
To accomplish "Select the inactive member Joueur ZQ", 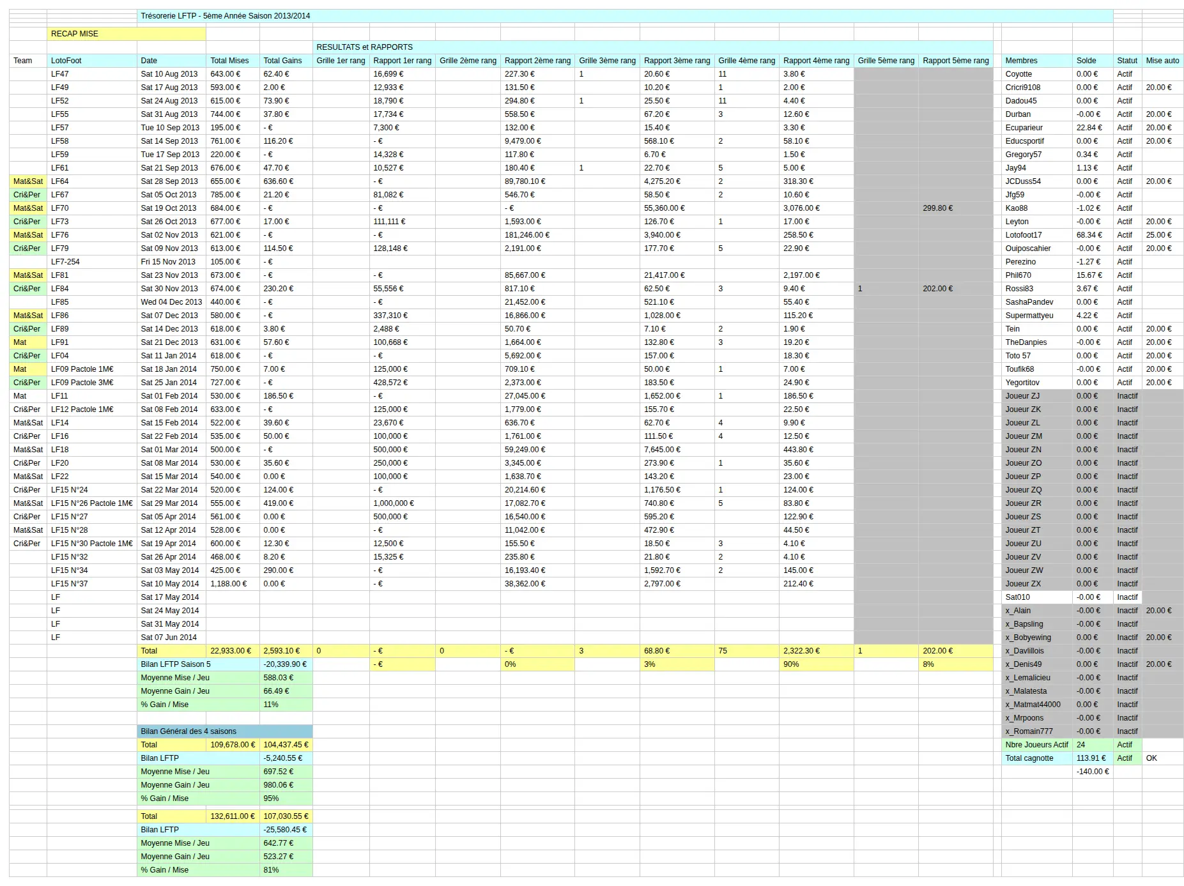I will point(1037,490).
